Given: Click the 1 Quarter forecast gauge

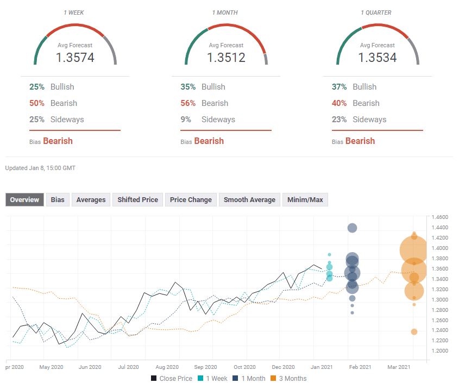Looking at the screenshot, I should coord(378,45).
